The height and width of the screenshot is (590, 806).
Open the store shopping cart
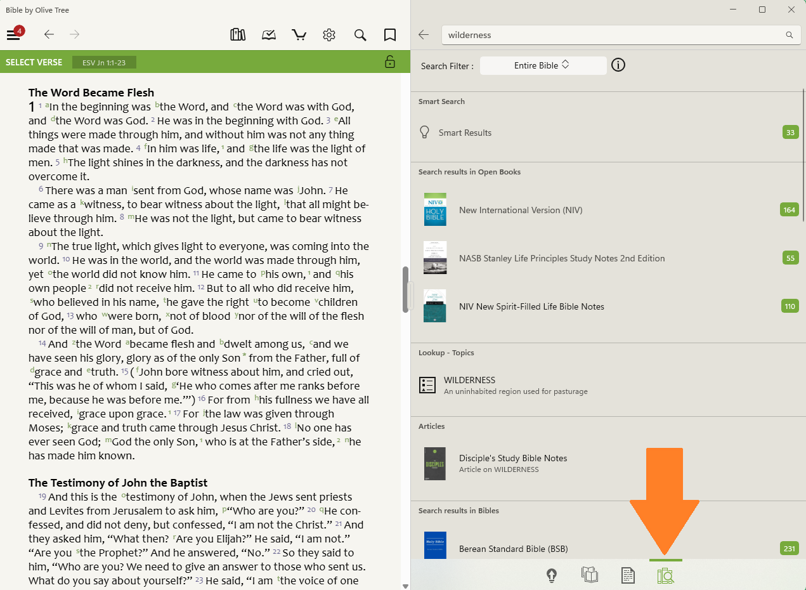(299, 35)
